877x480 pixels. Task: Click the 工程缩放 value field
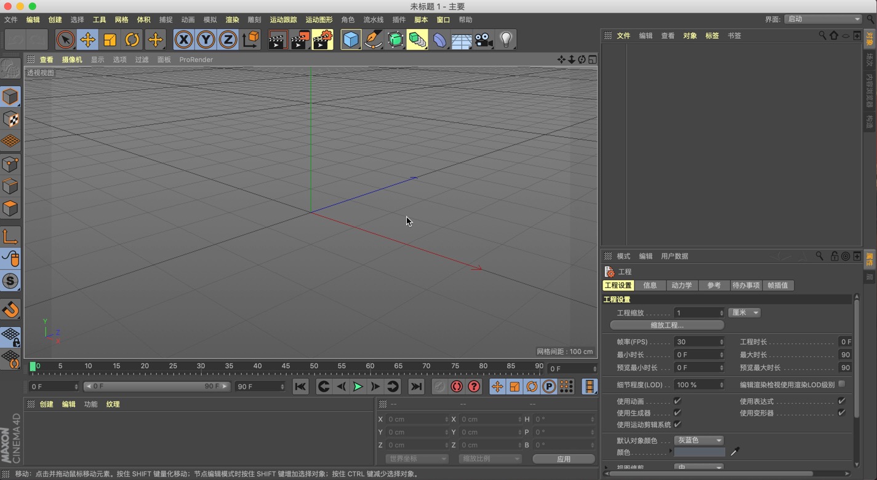click(x=699, y=313)
